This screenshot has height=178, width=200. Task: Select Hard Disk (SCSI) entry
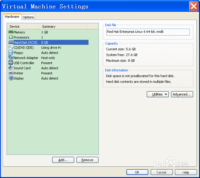coord(26,42)
